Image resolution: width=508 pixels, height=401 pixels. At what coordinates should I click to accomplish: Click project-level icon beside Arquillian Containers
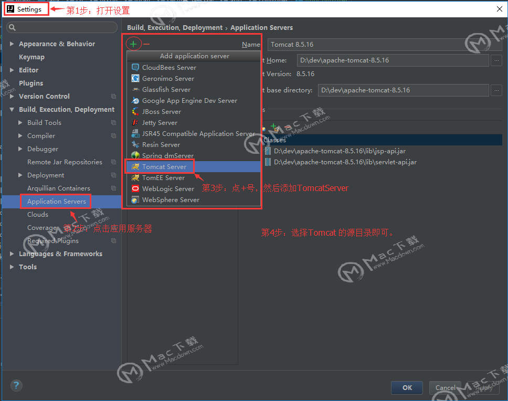tap(113, 188)
